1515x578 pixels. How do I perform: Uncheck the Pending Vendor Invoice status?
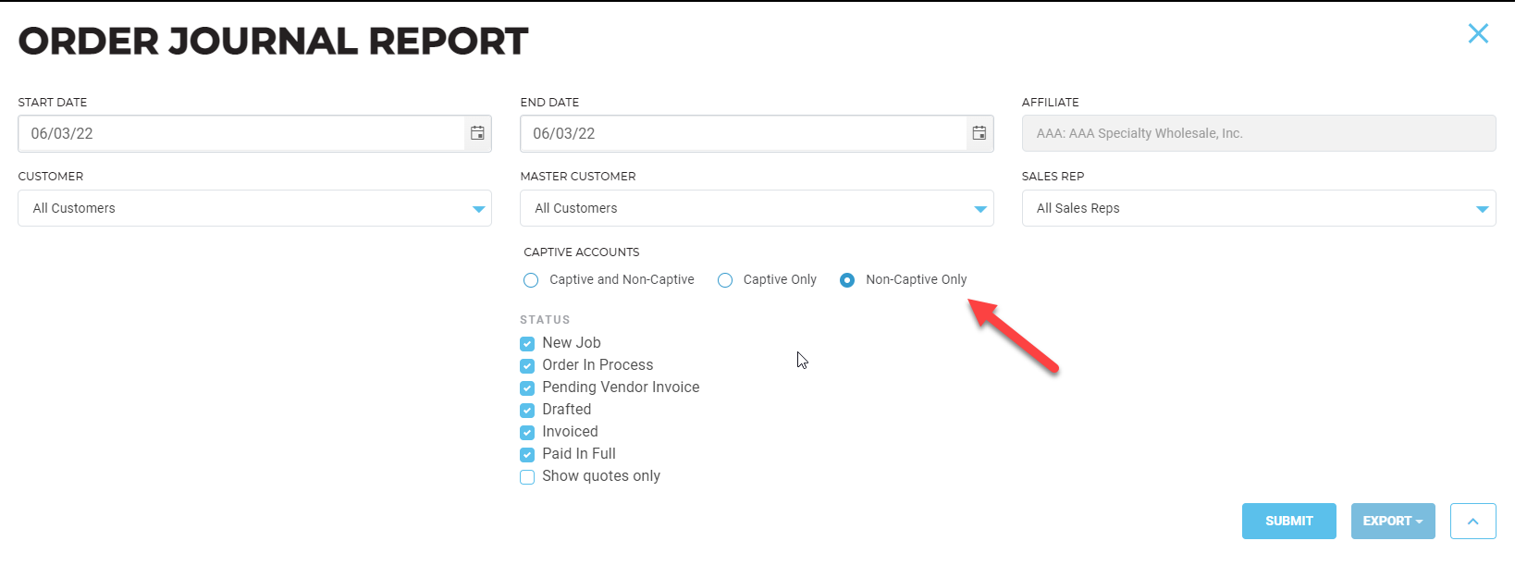[526, 387]
